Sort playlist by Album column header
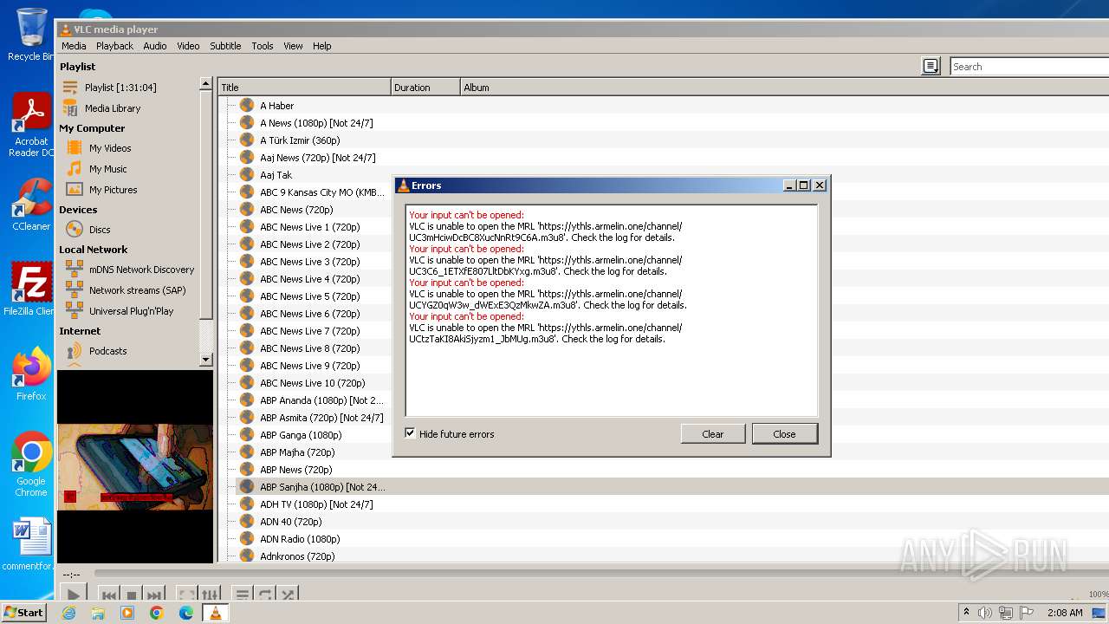1109x624 pixels. point(784,88)
